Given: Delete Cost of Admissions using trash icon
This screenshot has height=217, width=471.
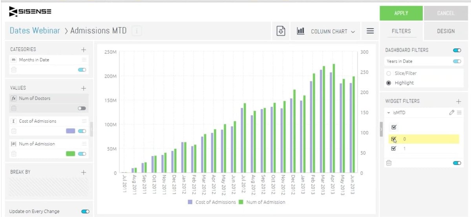Looking at the screenshot, I should point(14,131).
